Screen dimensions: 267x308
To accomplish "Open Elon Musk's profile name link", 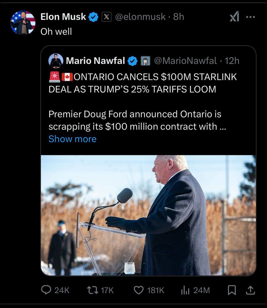I will [63, 17].
